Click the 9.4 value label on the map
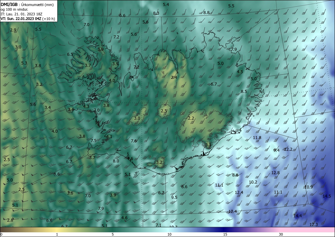Viewport: 335px width, 237px height. [x=276, y=150]
